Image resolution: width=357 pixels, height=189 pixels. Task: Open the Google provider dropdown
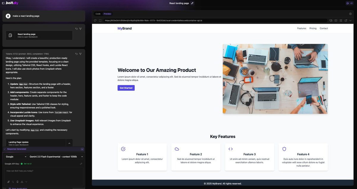[15, 157]
